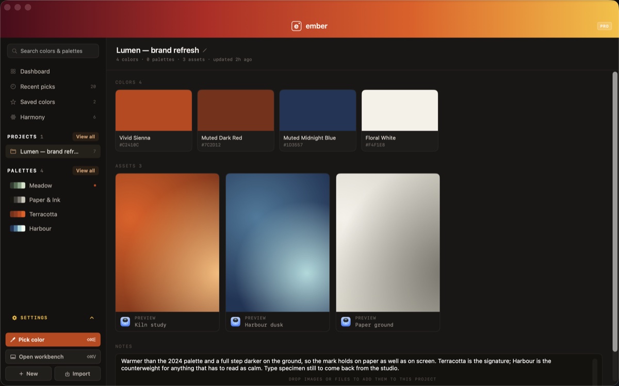
Task: Click the Harmony wheel icon
Action: point(13,117)
